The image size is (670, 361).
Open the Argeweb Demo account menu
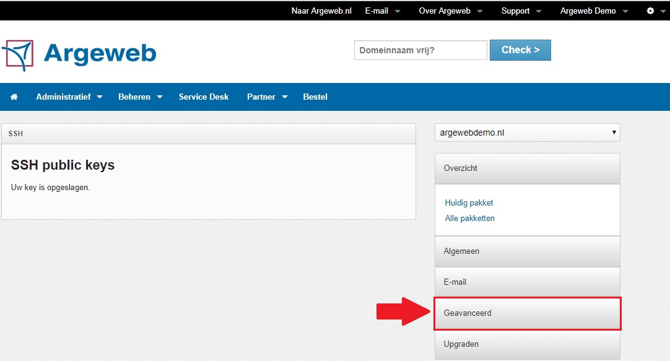click(x=594, y=11)
